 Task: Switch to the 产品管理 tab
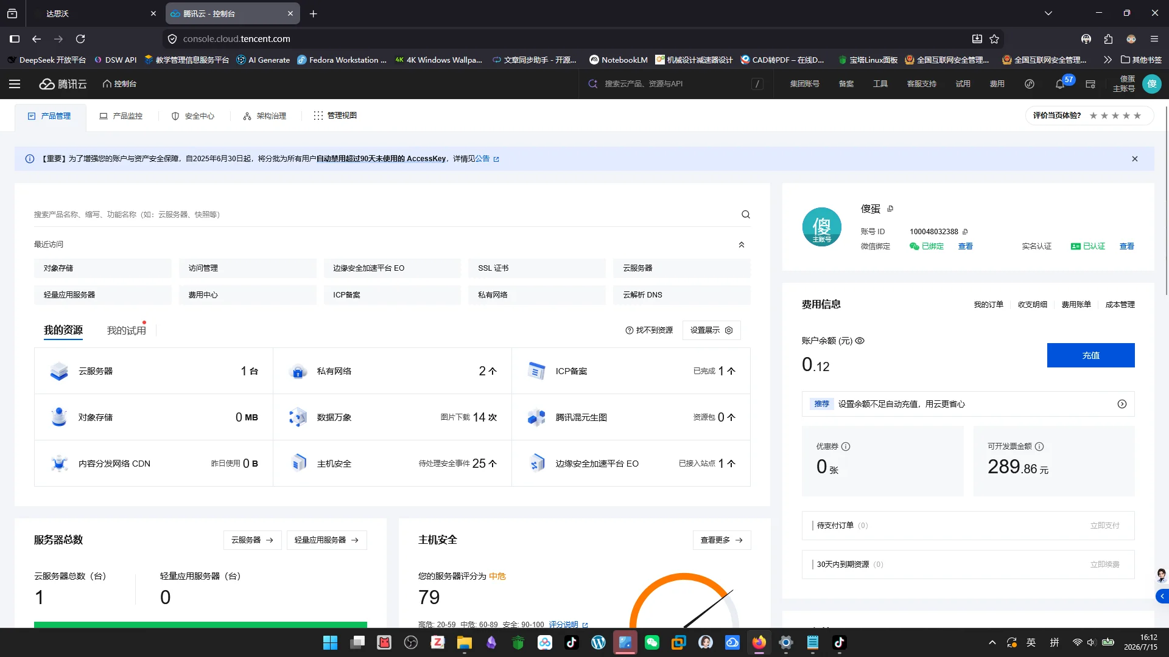click(49, 116)
